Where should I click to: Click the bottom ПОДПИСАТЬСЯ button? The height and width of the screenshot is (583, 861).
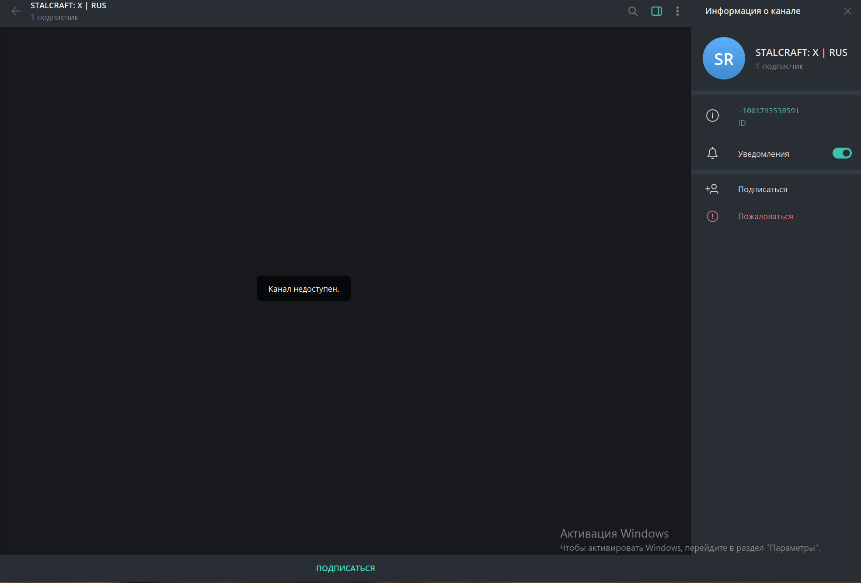[345, 569]
